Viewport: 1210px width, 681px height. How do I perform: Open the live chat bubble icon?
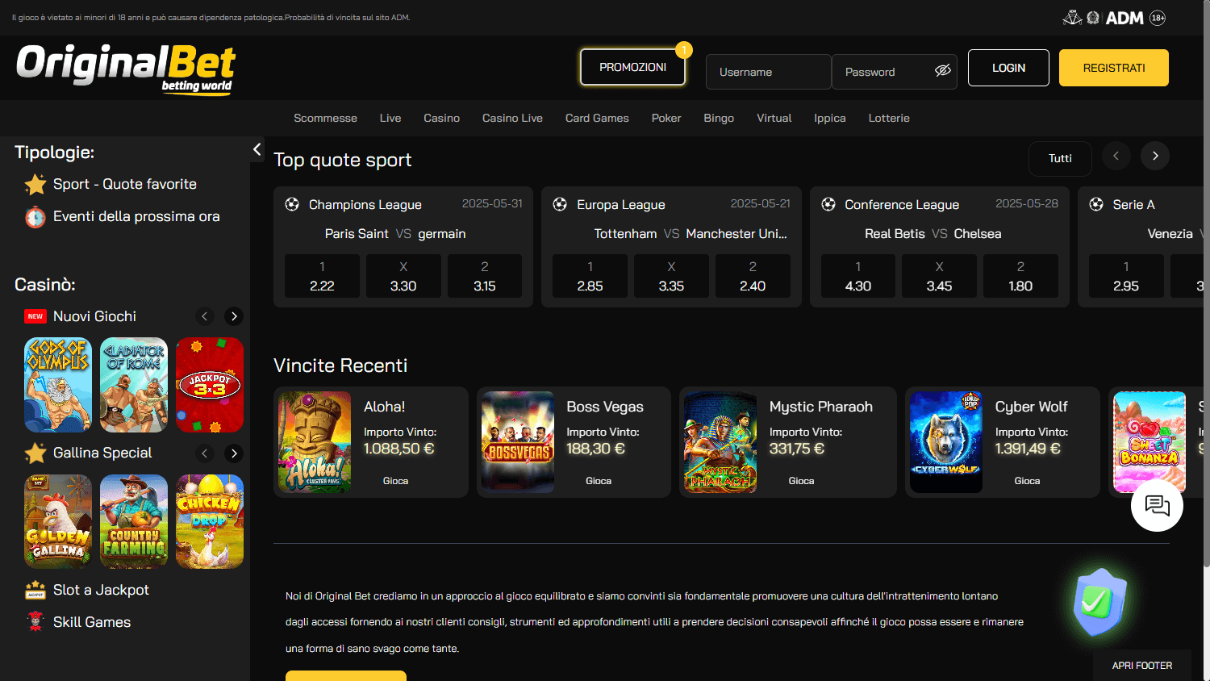click(1157, 505)
